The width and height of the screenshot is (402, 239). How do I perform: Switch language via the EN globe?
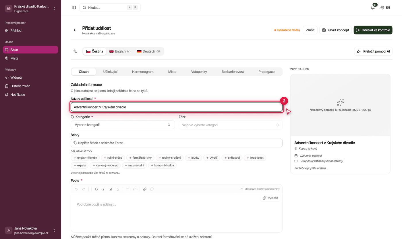pos(385,8)
